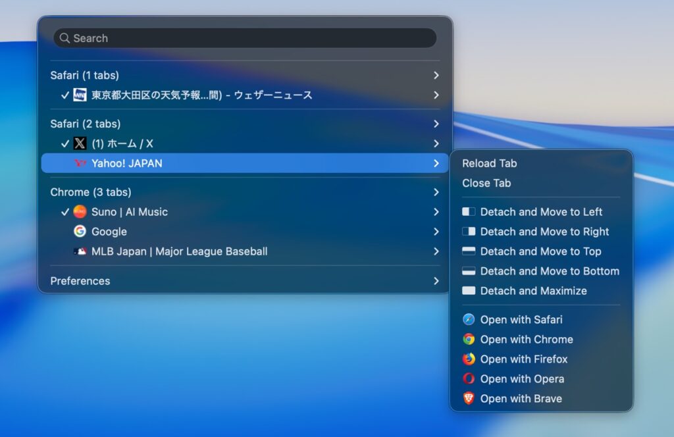The height and width of the screenshot is (437, 674).
Task: Click the Detach and Move to Left icon
Action: point(469,212)
